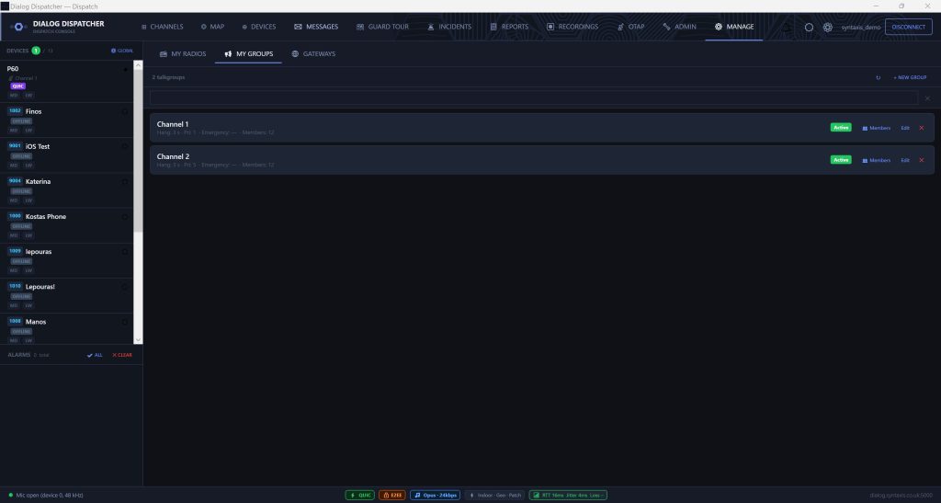
Task: Acknowledge all alarms
Action: pos(95,355)
